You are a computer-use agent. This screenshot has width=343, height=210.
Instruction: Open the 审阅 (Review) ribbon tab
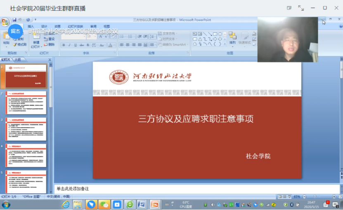(93, 26)
